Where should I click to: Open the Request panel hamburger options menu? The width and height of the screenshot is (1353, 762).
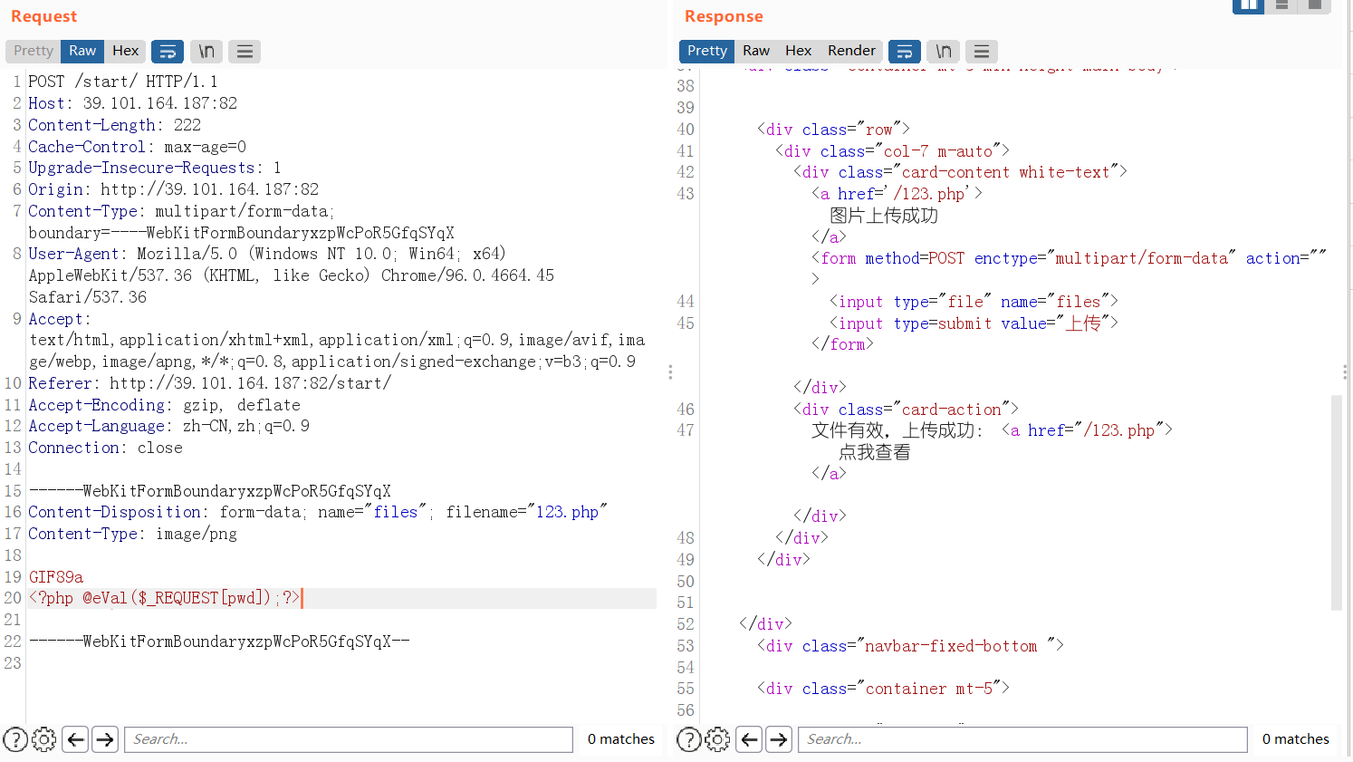tap(245, 52)
